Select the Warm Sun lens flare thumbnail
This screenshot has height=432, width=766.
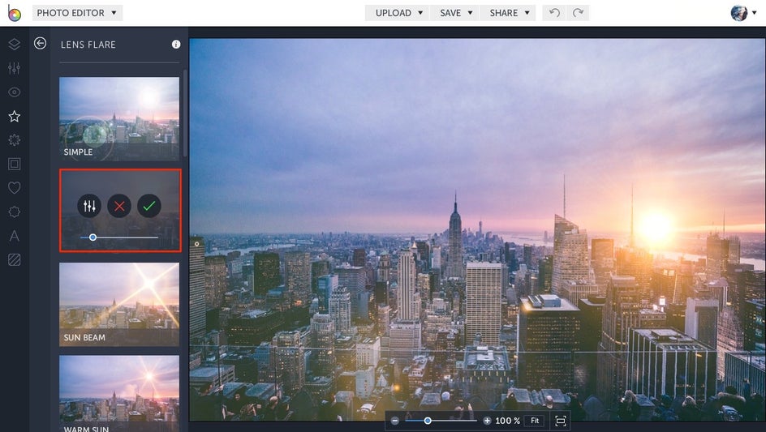point(119,393)
